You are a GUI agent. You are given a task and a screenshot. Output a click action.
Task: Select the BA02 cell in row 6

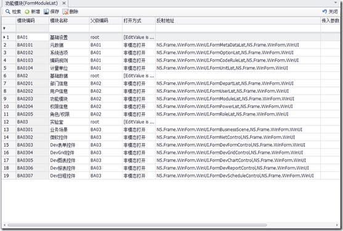tap(33, 76)
